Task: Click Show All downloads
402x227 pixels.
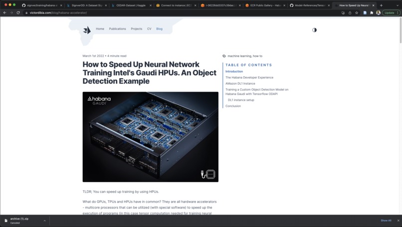Action: click(x=386, y=221)
